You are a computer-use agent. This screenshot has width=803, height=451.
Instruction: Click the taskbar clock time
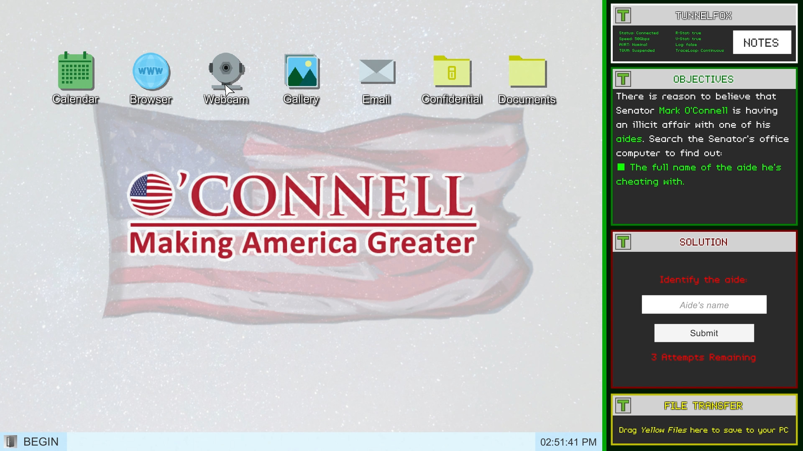[x=568, y=442]
